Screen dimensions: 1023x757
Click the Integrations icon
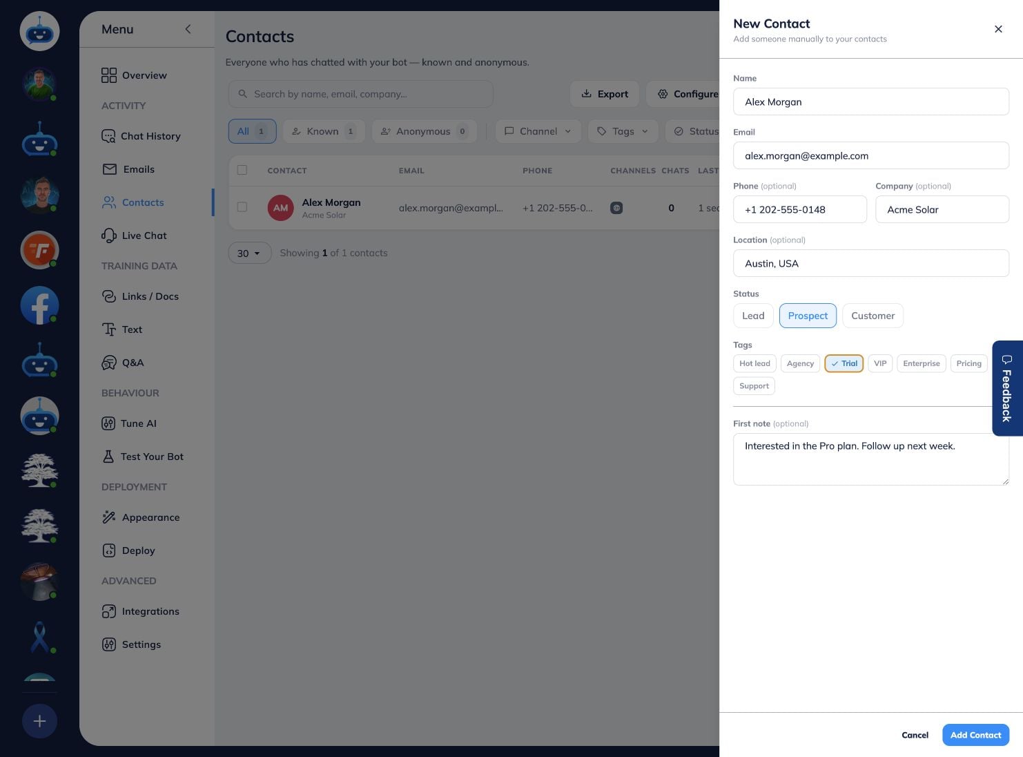[x=109, y=611]
